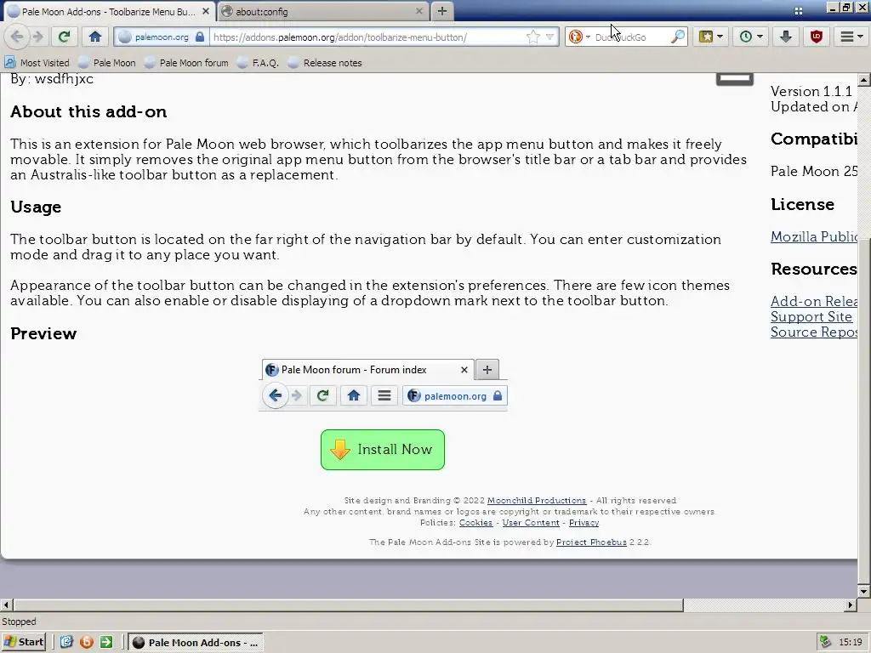
Task: Click the horizontal scrollbar right arrow
Action: pyautogui.click(x=851, y=605)
